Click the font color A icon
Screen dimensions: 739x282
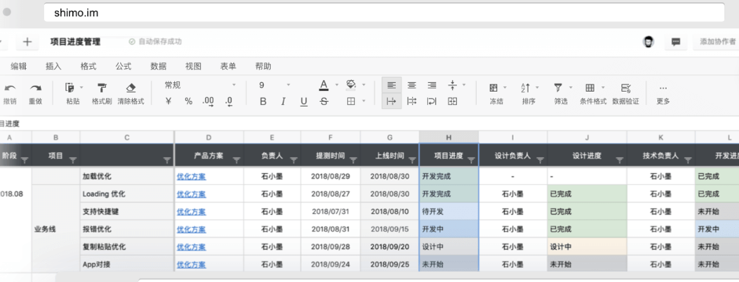coord(324,85)
